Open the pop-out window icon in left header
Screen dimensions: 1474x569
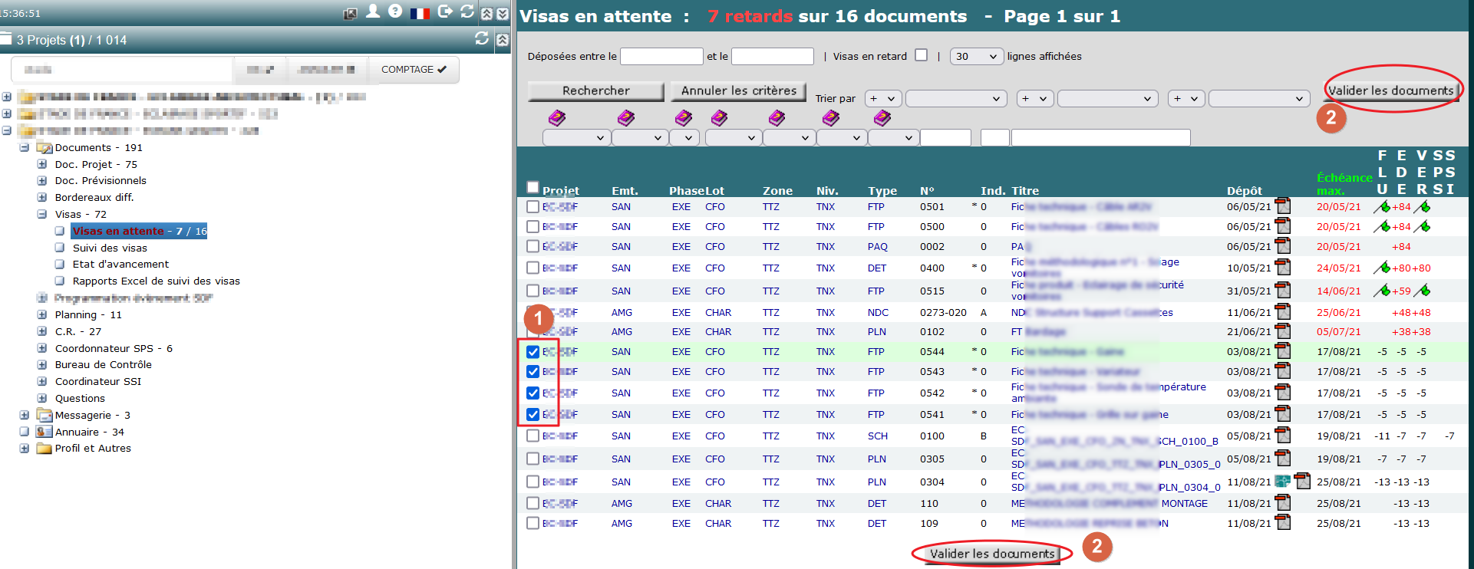350,13
